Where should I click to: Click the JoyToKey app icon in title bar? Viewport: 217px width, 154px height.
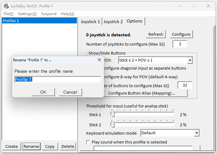(x=6, y=6)
